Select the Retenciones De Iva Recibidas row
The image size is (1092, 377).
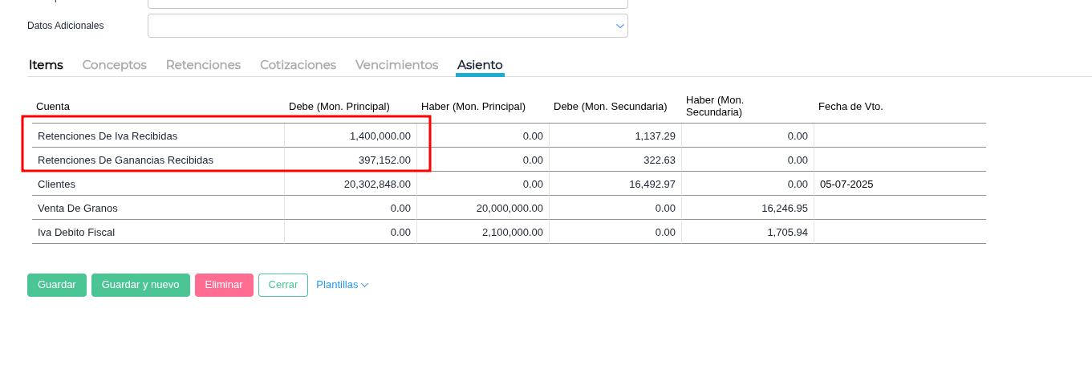click(x=108, y=136)
